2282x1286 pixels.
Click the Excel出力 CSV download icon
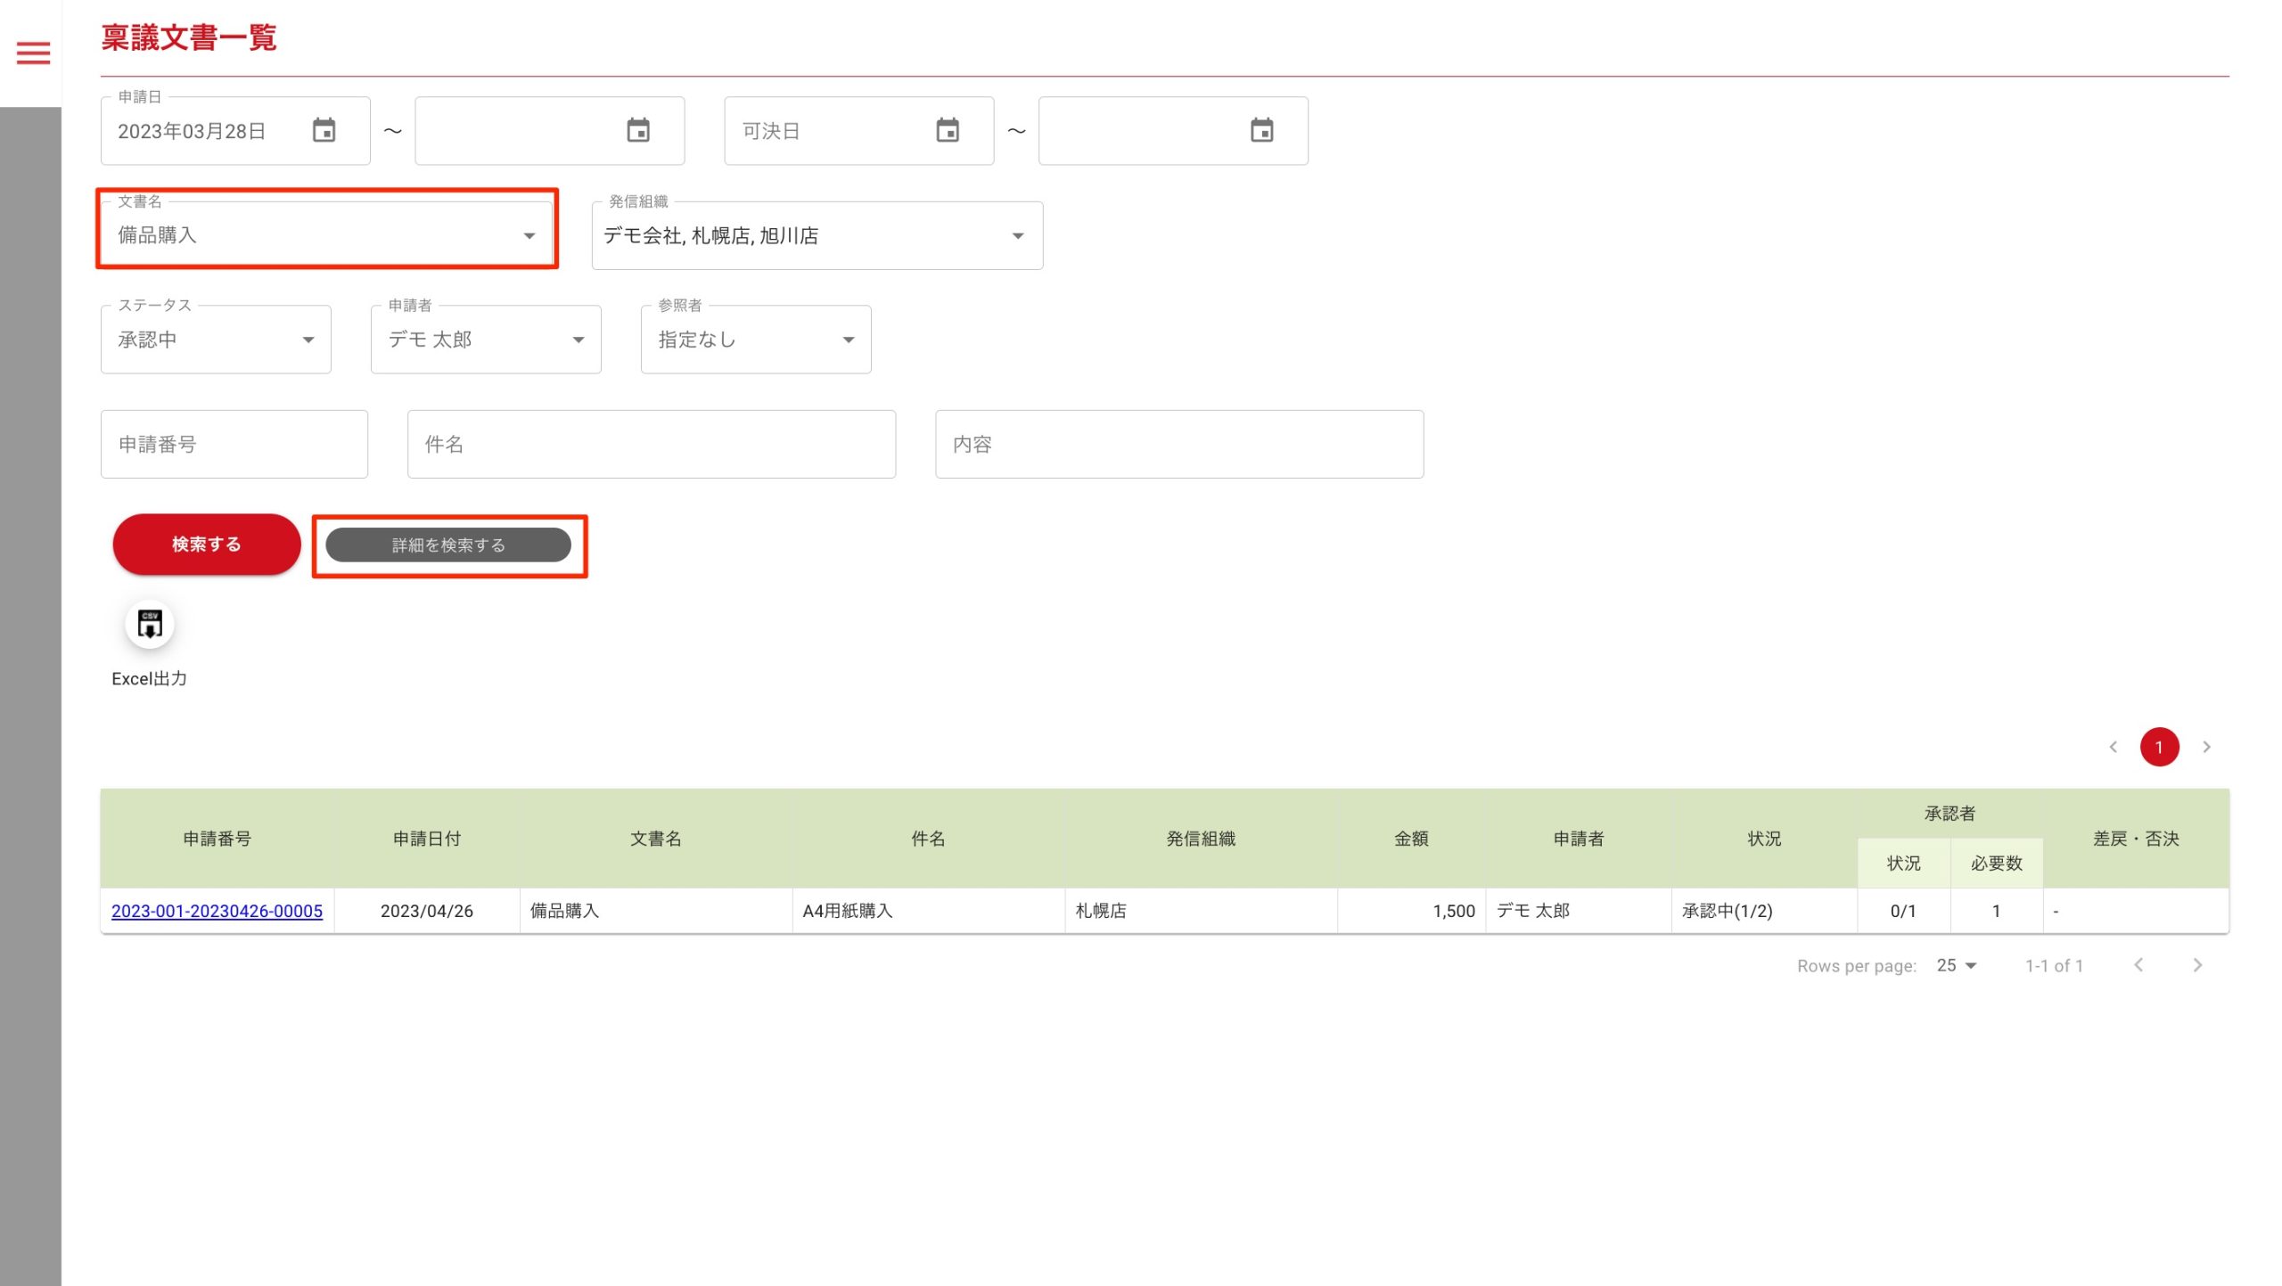pyautogui.click(x=150, y=624)
